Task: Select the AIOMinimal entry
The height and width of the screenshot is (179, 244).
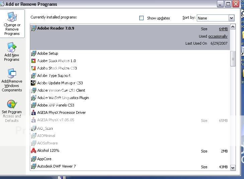Action: 130,136
